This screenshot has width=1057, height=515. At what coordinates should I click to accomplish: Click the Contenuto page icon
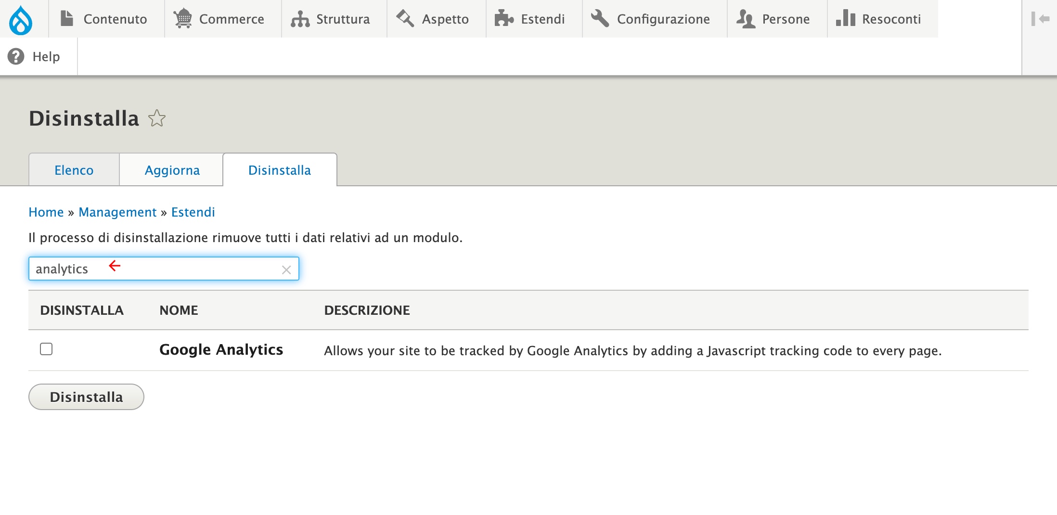point(67,19)
